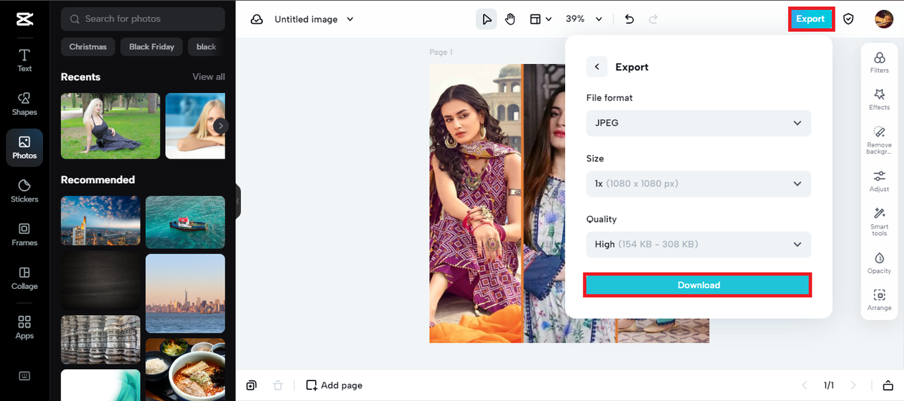Click View all recents link
Viewport: 904px width, 401px height.
[x=209, y=77]
